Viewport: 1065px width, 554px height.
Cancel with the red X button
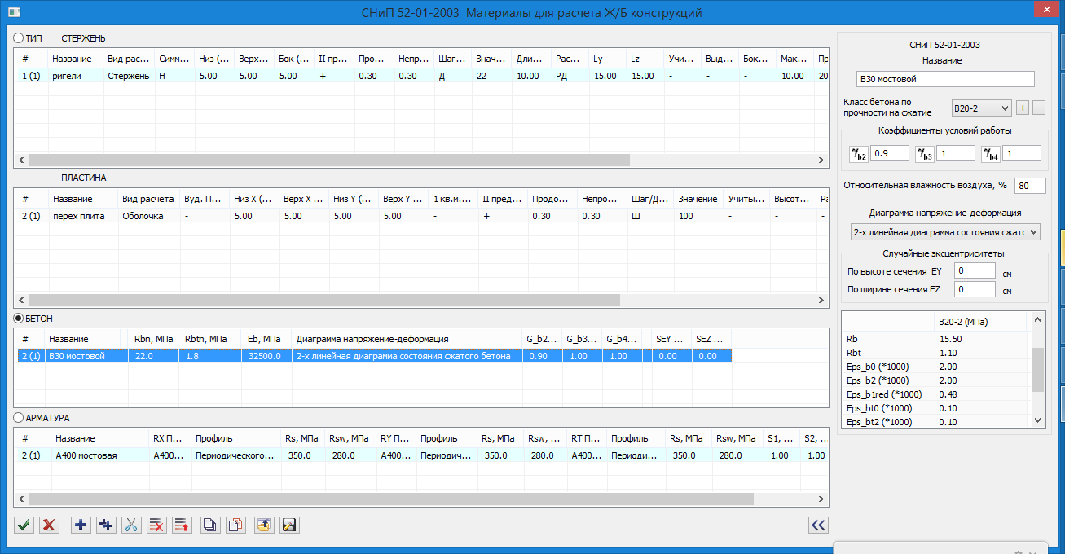pos(50,525)
